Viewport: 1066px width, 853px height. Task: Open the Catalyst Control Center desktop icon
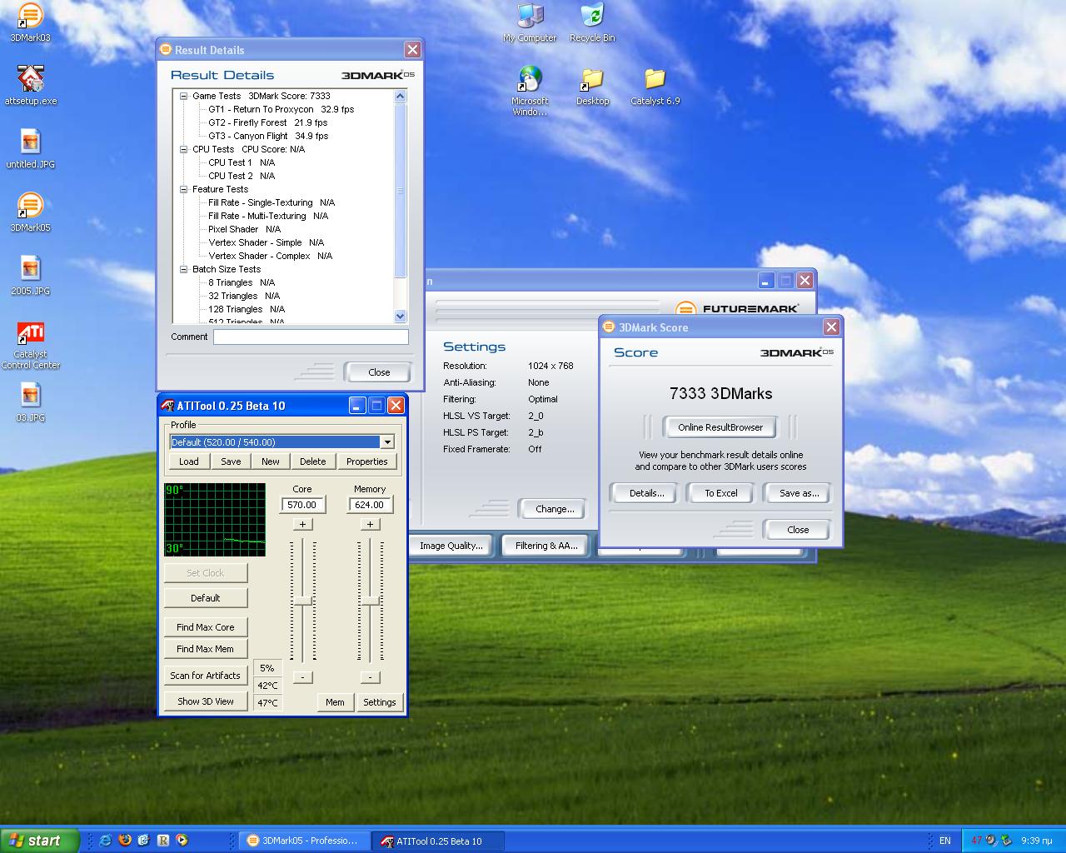[31, 344]
